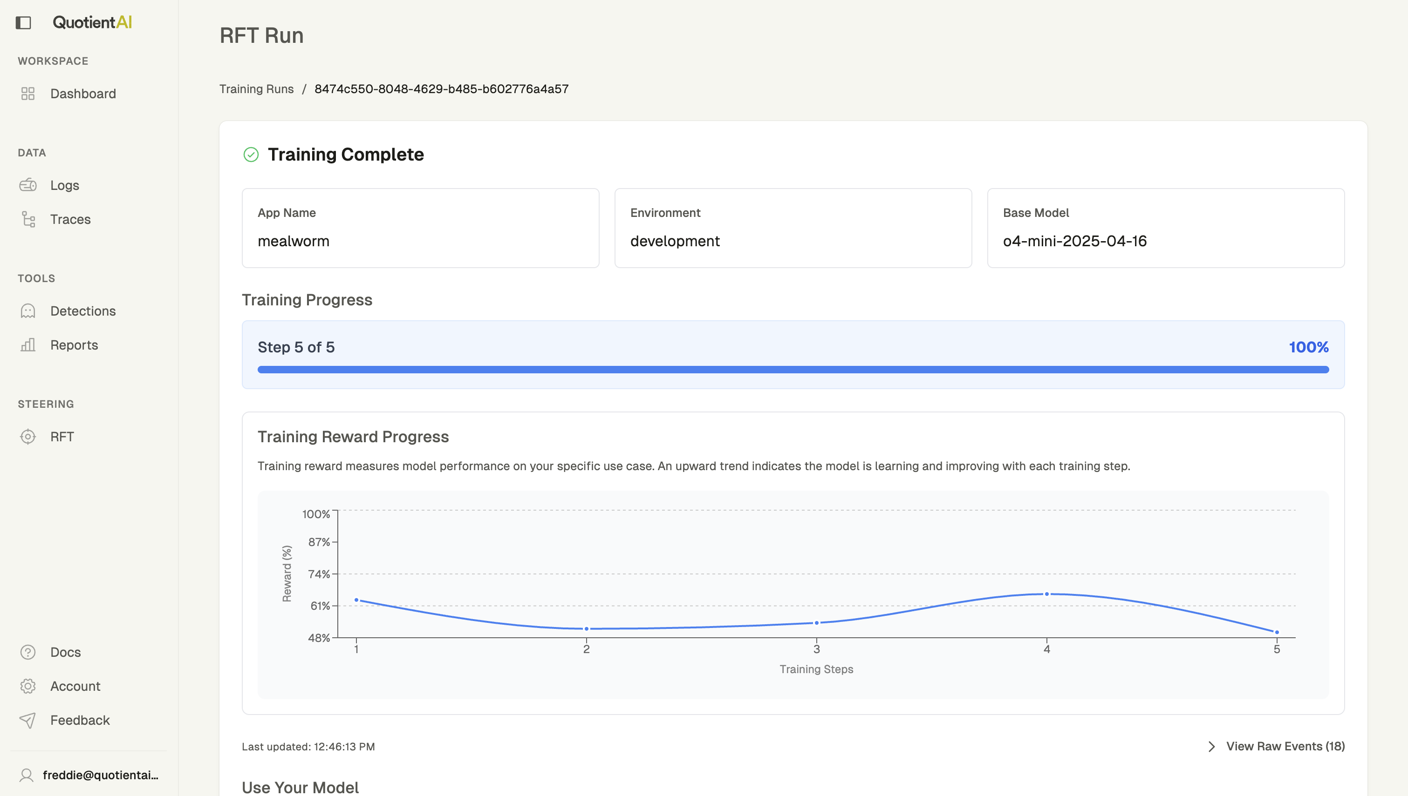Go back to Training Runs breadcrumb
The image size is (1408, 796).
(x=257, y=89)
